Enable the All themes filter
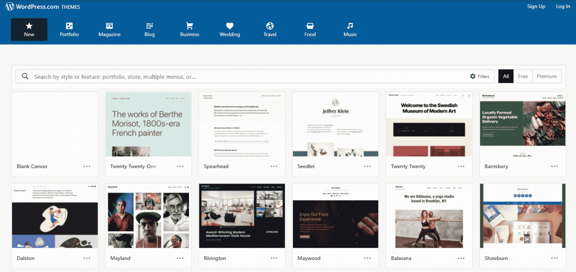Image resolution: width=576 pixels, height=272 pixels. [505, 76]
